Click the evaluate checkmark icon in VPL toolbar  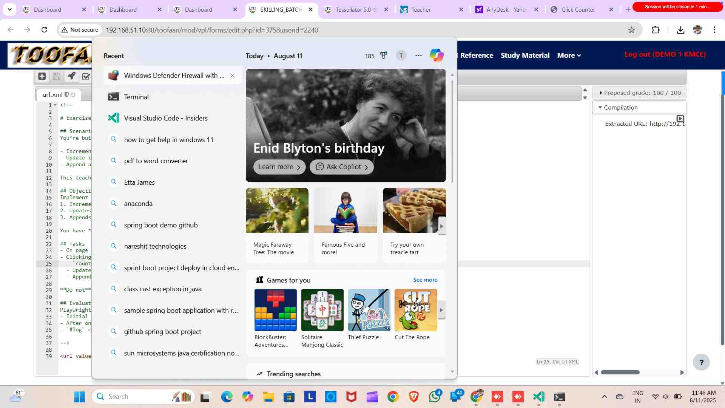(x=86, y=77)
